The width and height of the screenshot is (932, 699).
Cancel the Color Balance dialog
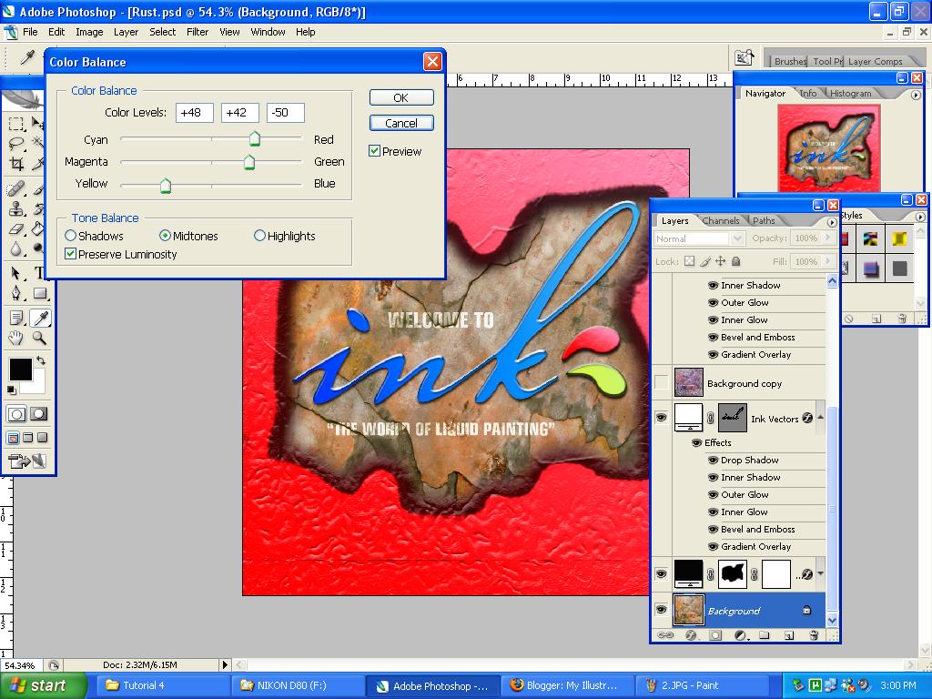pos(401,123)
